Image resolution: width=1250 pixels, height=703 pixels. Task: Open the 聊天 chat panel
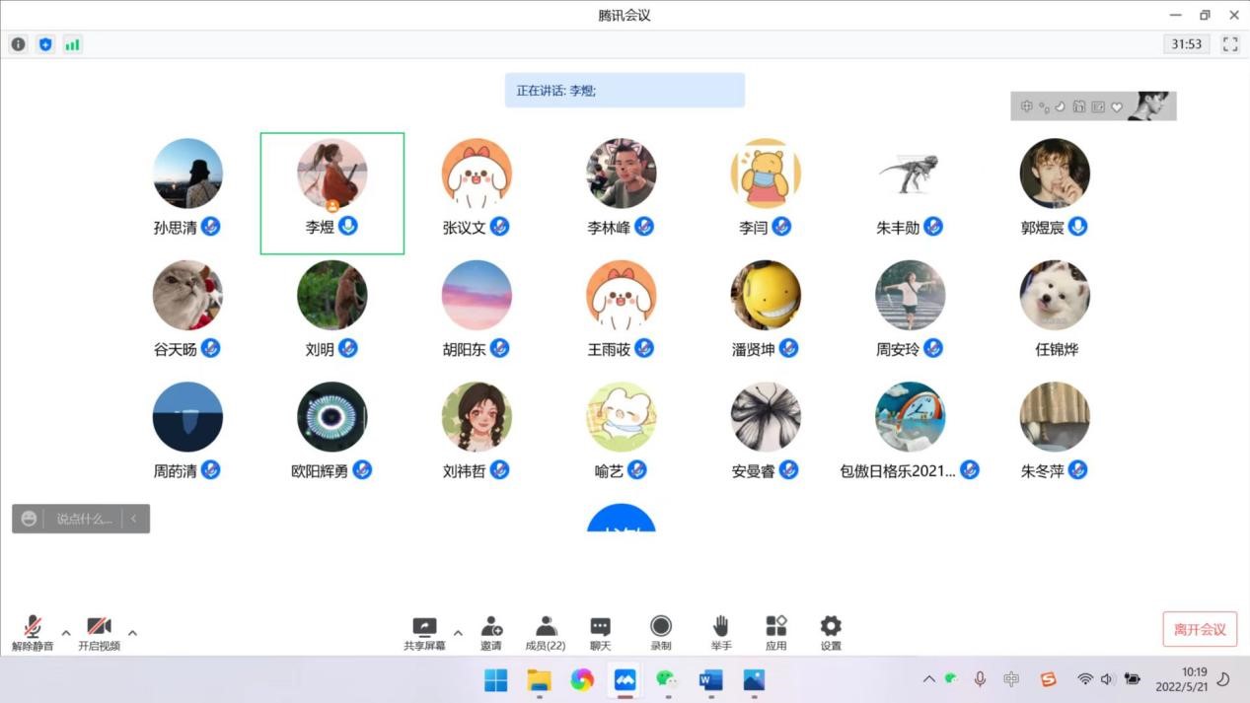click(600, 632)
